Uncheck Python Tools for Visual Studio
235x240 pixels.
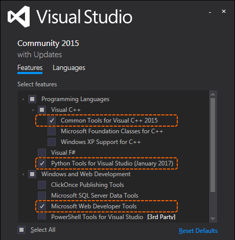42,163
